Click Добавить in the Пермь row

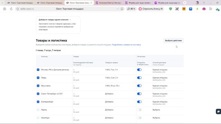tap(109, 110)
